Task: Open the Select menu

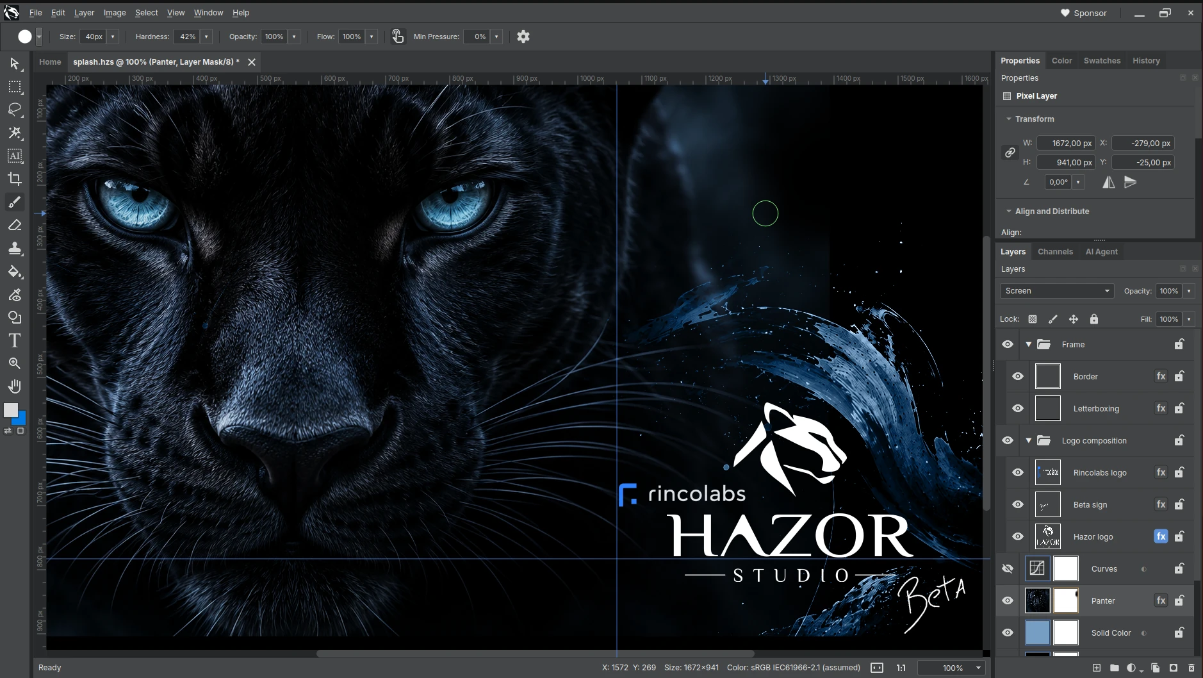Action: (146, 13)
